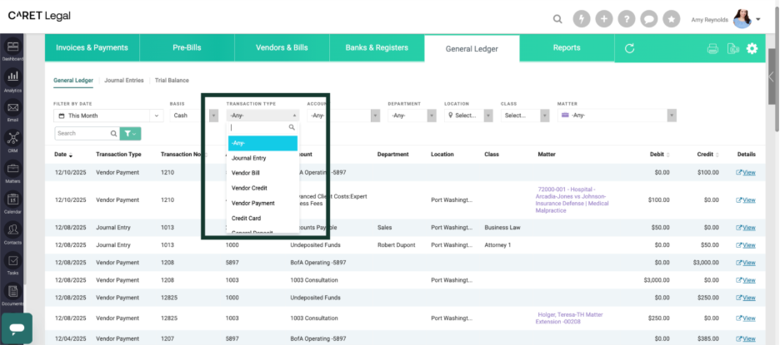The height and width of the screenshot is (345, 780).
Task: View details of $385.00 credit row
Action: pyautogui.click(x=746, y=339)
